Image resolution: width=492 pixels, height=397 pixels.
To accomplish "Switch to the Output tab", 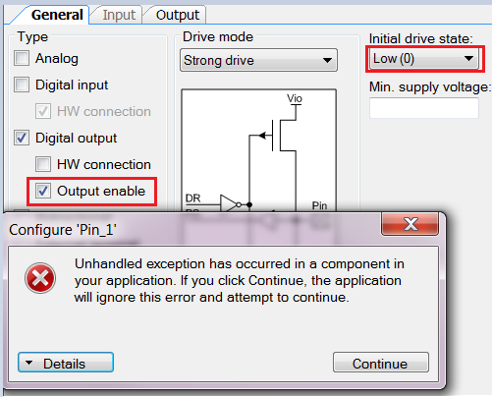I will (177, 15).
